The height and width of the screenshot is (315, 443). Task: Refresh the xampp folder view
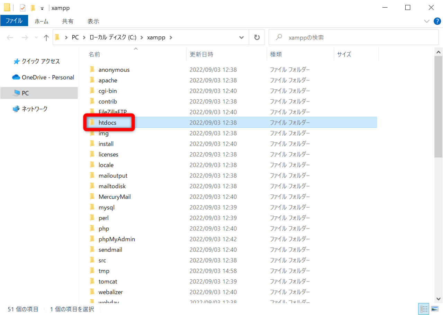257,37
